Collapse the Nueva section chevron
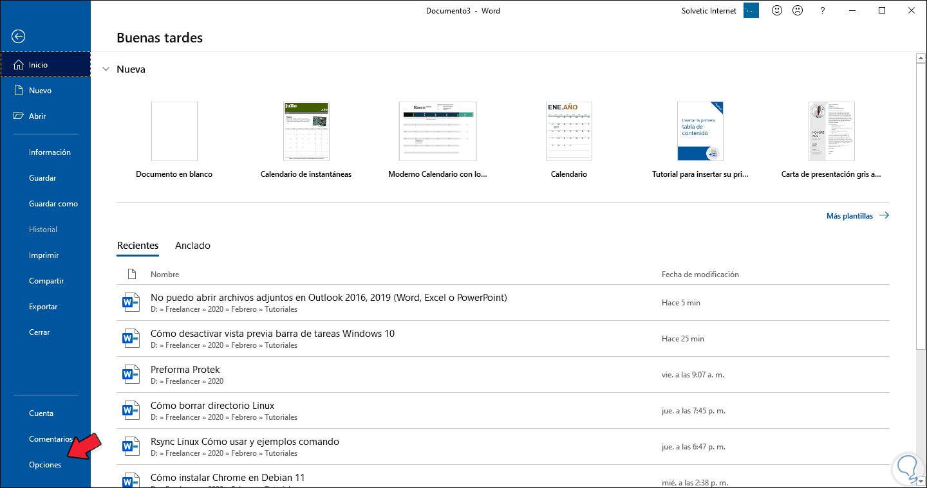The height and width of the screenshot is (488, 927). point(106,69)
